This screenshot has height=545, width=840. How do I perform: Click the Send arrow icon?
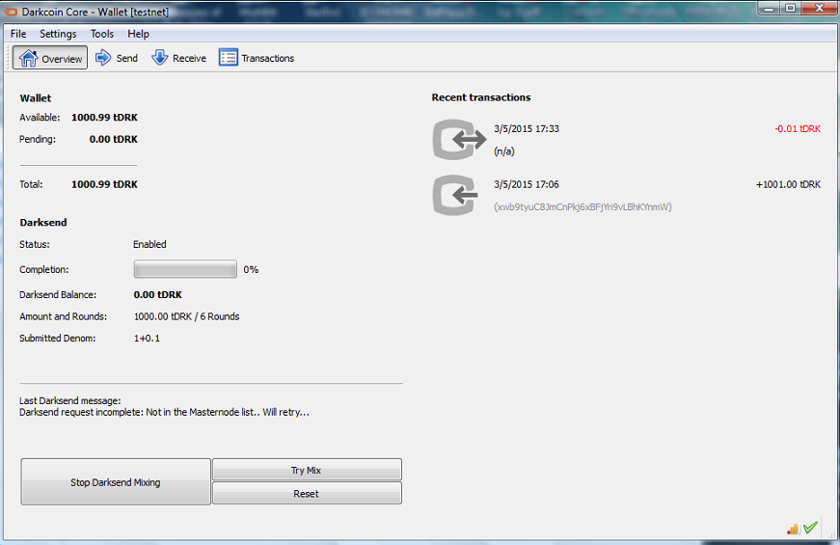[103, 57]
